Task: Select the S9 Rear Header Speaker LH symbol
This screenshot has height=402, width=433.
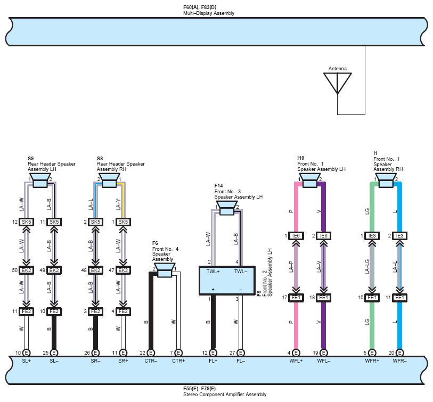Action: [40, 181]
